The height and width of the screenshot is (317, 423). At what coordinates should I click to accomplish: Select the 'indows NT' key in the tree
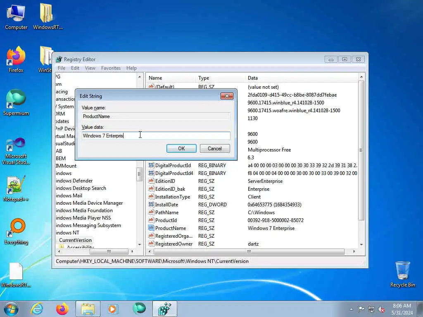click(67, 233)
